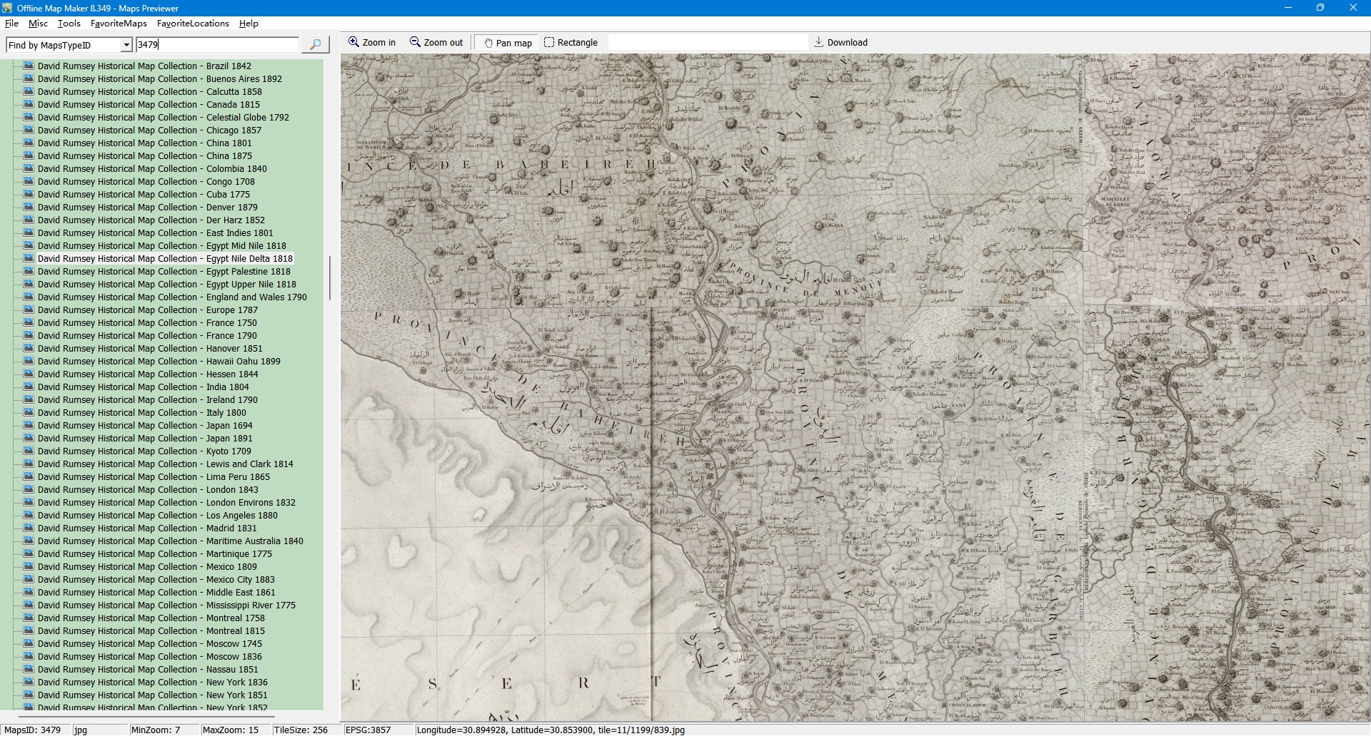Click the Download button
Image resolution: width=1371 pixels, height=736 pixels.
(x=840, y=43)
